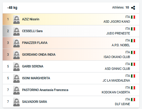142x109 pixels.
Task: Click ISONI MARGHERITA's avatar placeholder
Action: pos(16,78)
